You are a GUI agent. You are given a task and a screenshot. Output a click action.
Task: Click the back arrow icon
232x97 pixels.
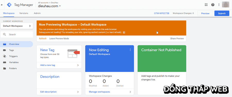2,5
